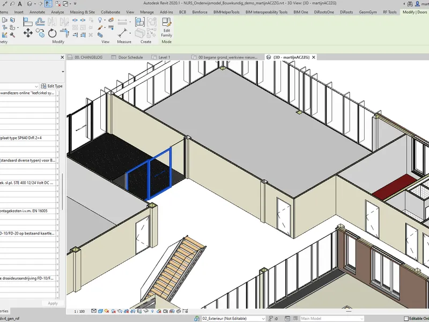Click the Properties palette scrollbar
This screenshot has height=322, width=429.
[x=63, y=192]
